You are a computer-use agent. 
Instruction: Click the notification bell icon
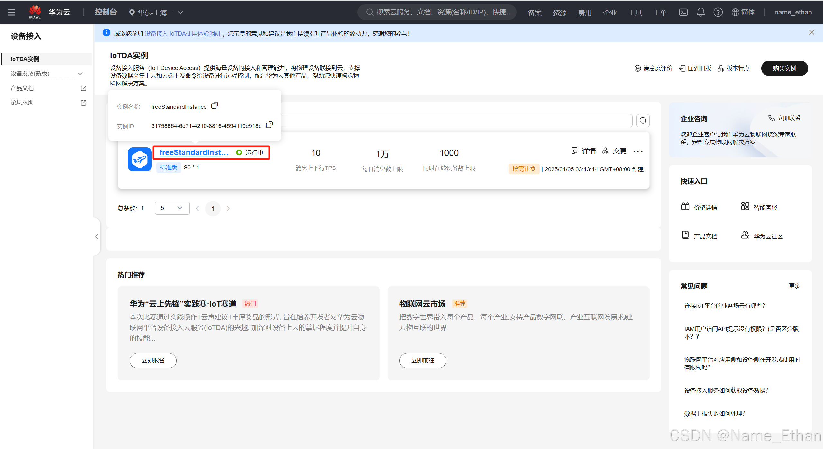(x=700, y=12)
